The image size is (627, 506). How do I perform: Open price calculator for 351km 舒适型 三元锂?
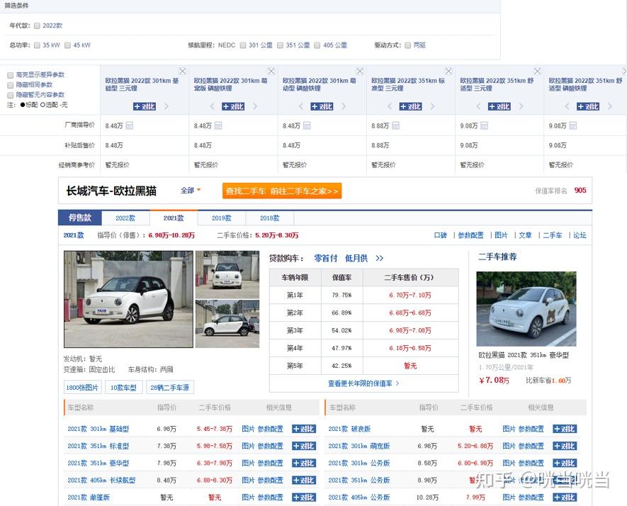(485, 126)
